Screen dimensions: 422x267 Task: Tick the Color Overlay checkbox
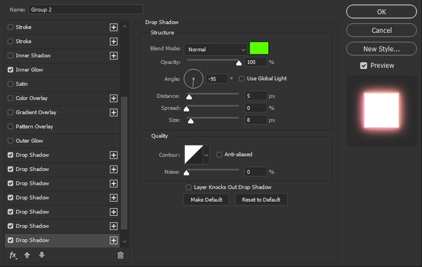click(10, 98)
